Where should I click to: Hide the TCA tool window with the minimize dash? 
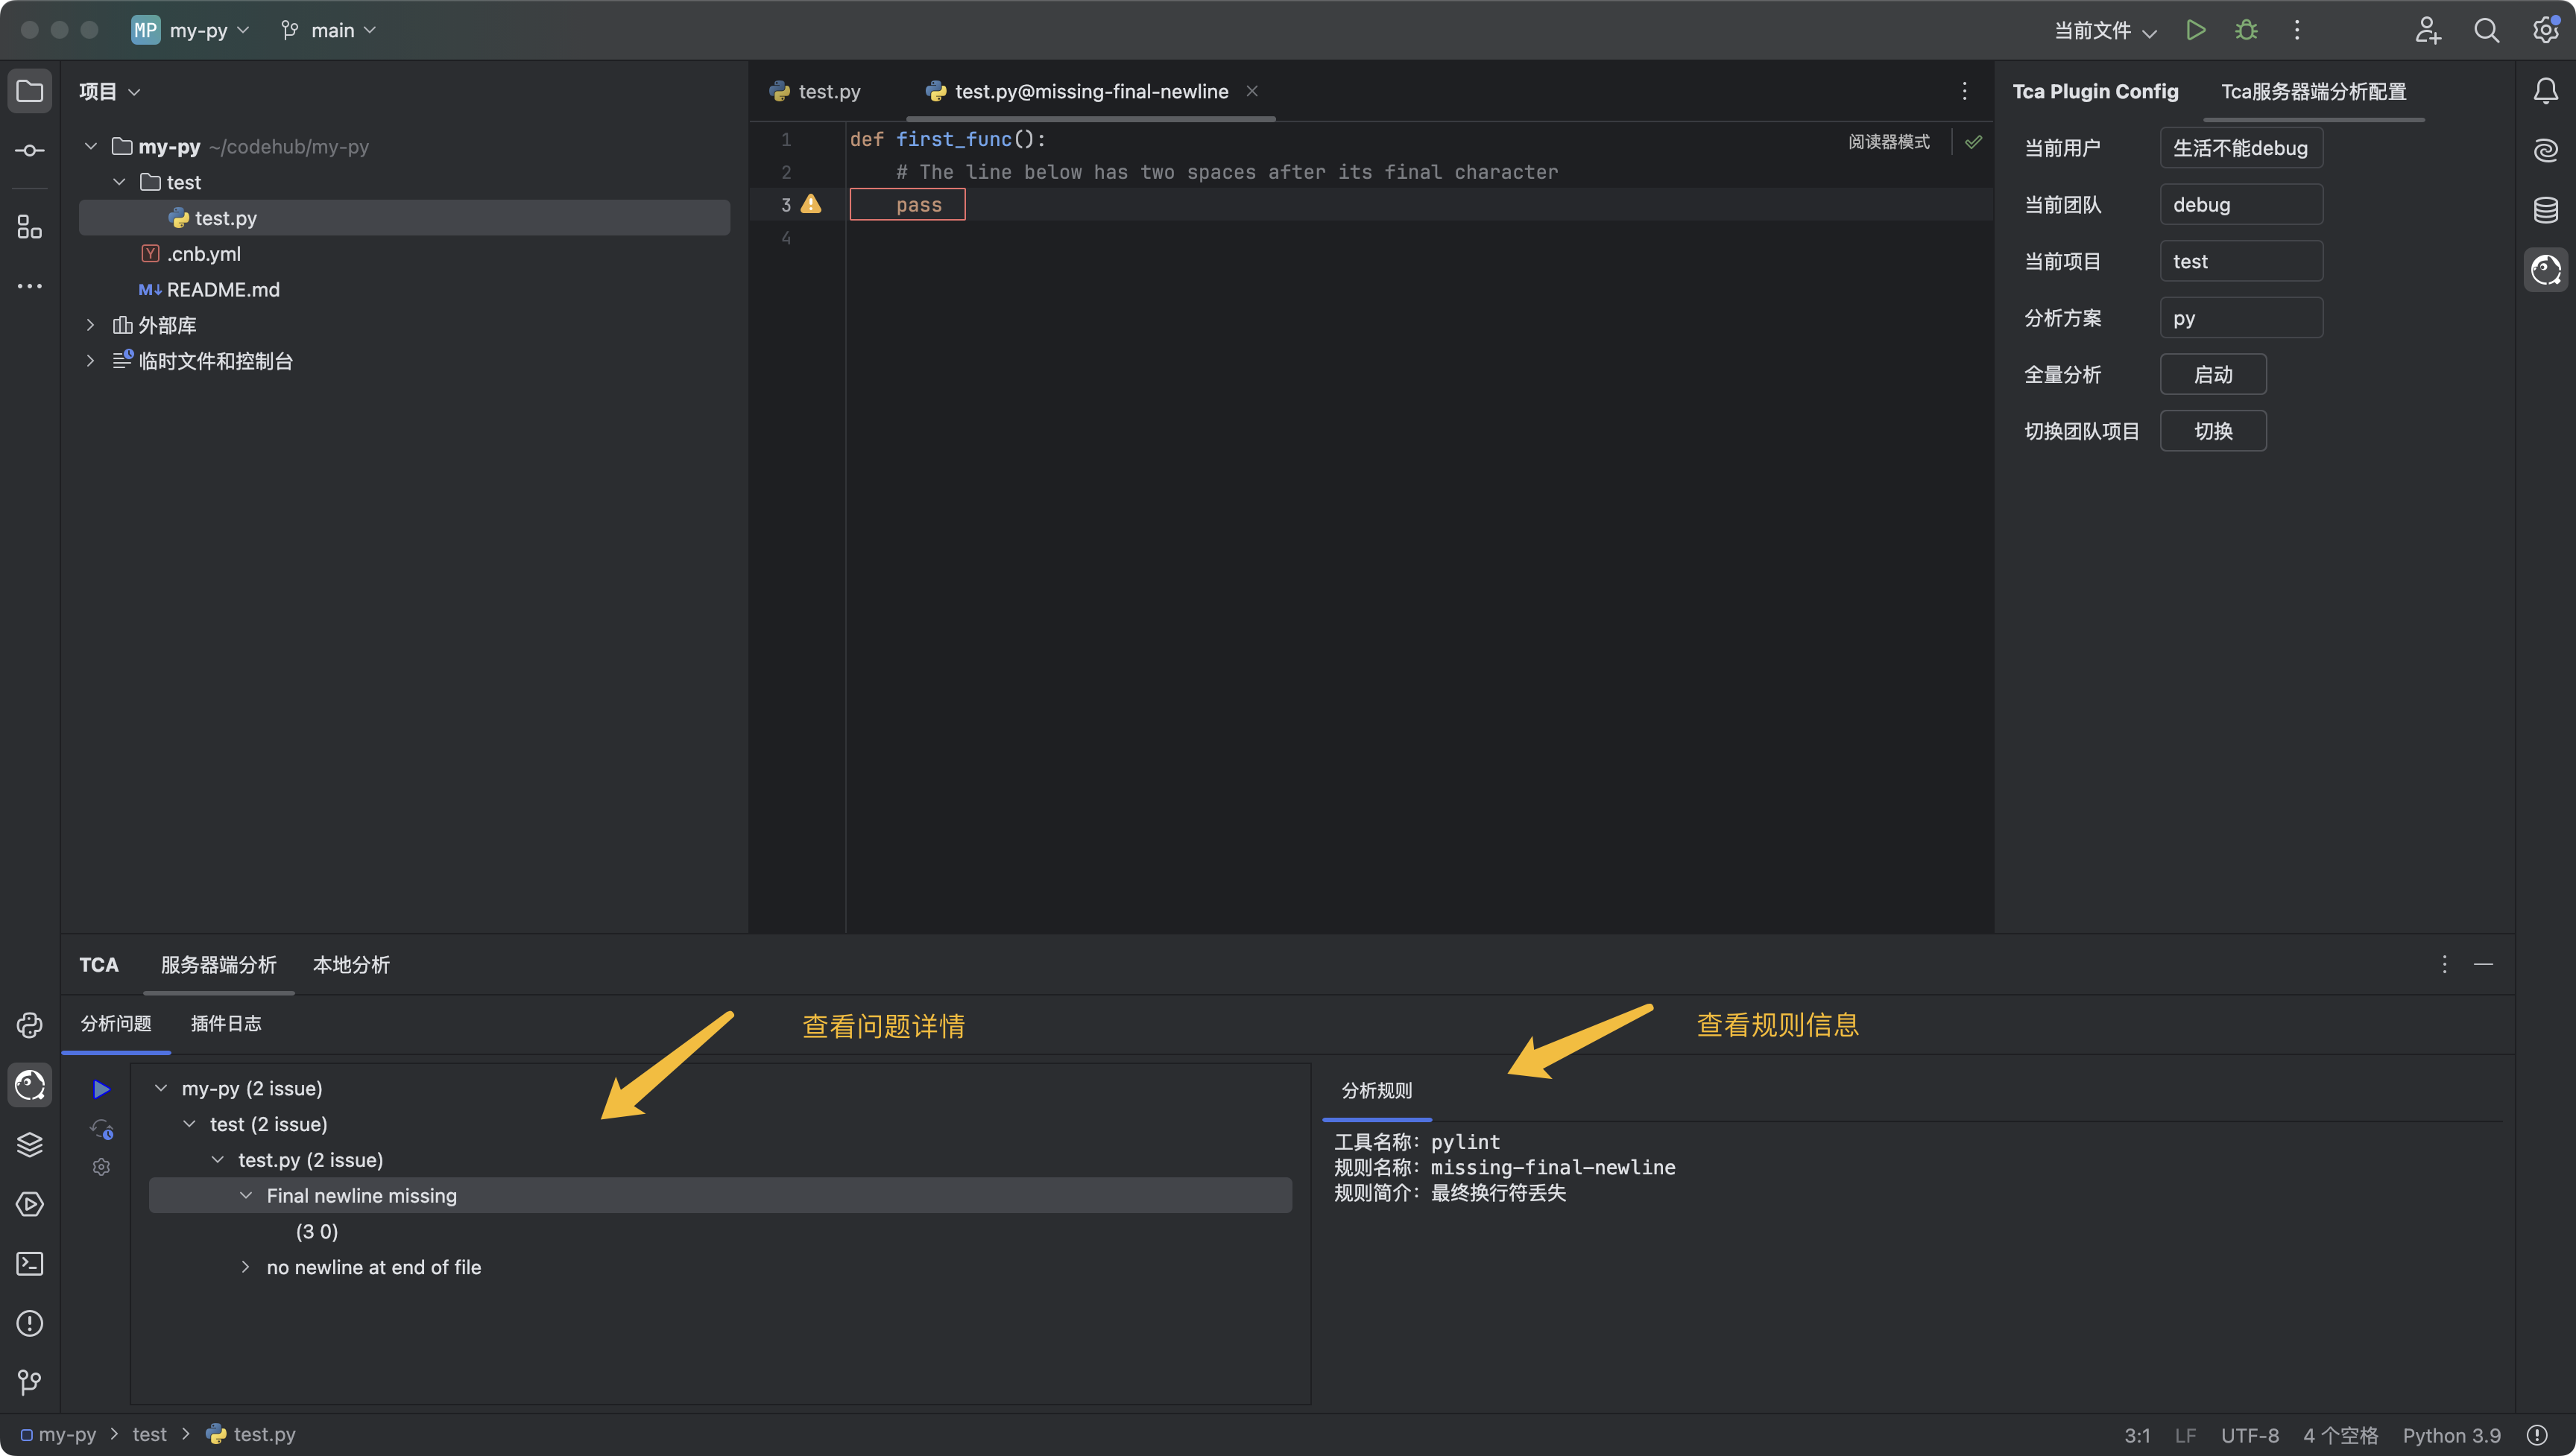2483,964
